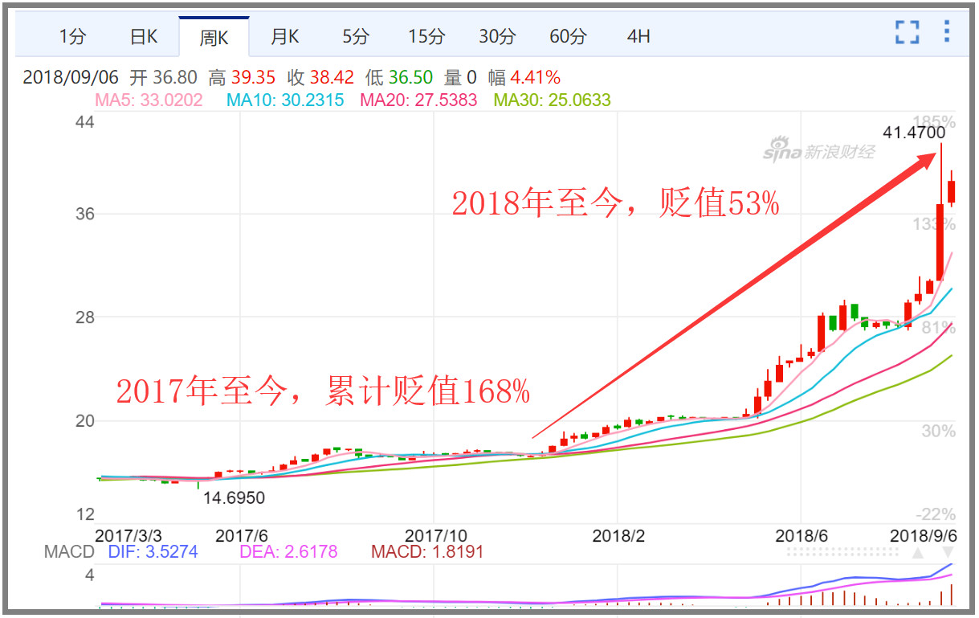Click the ▲ arrow near the MACD panel
The height and width of the screenshot is (618, 979).
917,551
